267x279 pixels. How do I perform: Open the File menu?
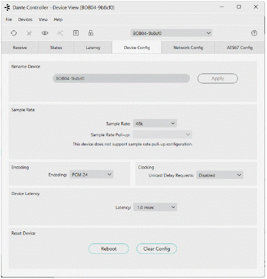click(x=9, y=19)
